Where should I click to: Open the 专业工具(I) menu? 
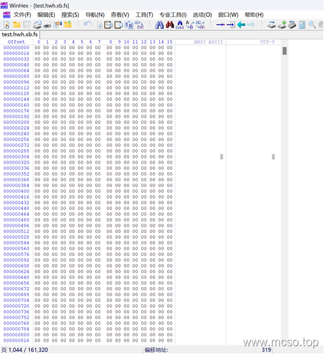[x=173, y=15]
